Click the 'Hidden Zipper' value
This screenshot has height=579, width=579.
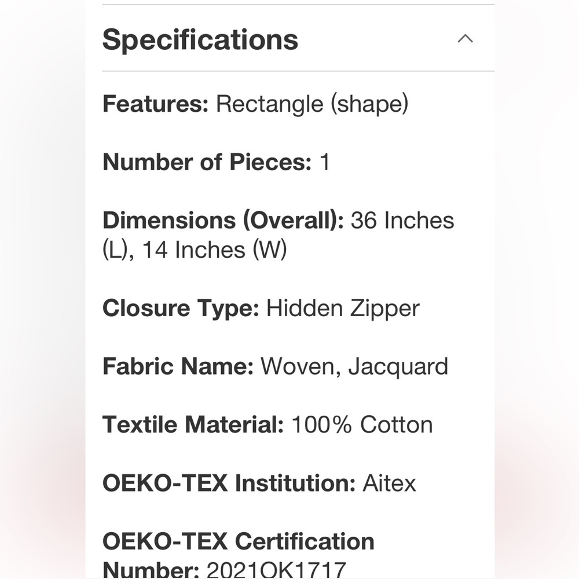[x=343, y=309]
